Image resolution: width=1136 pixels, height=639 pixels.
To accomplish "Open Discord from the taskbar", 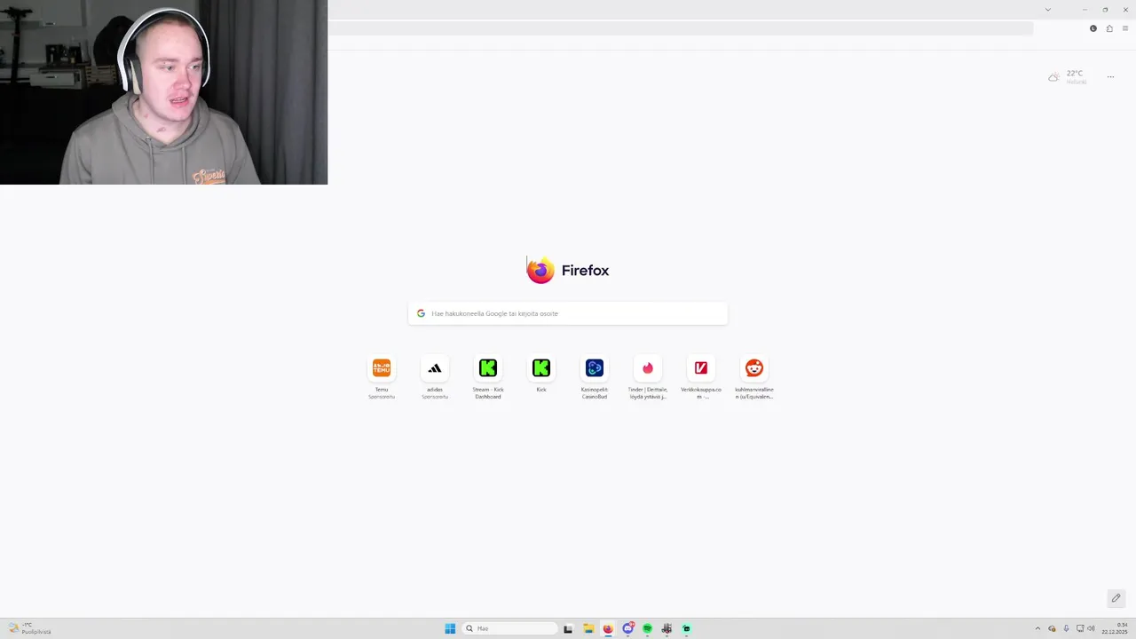I will 627,628.
